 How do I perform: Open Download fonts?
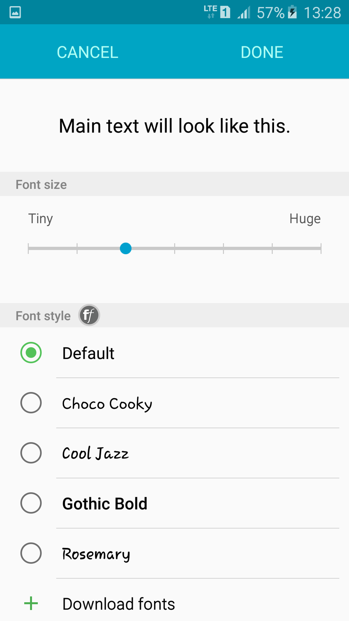pyautogui.click(x=119, y=604)
